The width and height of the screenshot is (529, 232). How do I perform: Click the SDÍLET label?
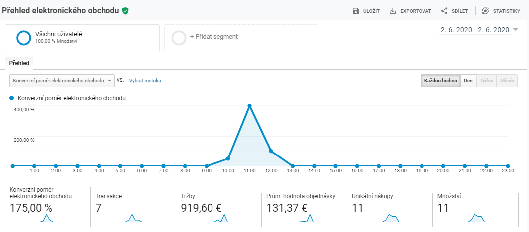(x=460, y=11)
